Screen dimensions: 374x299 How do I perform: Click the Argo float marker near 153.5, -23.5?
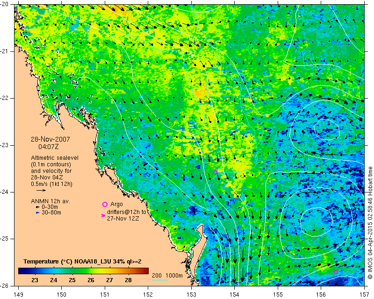(x=215, y=172)
